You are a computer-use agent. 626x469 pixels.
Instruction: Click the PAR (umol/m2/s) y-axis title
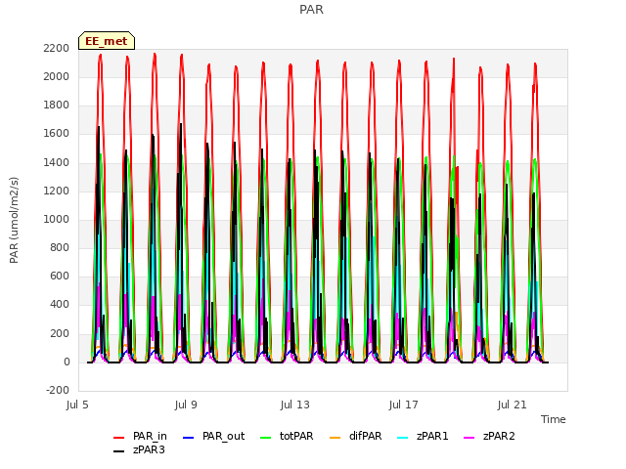14,220
